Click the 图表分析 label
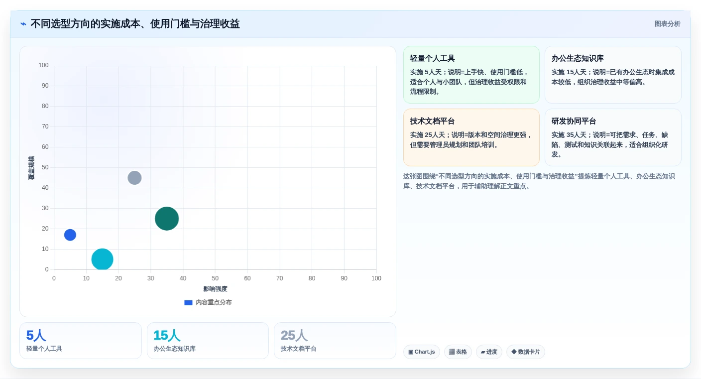 point(667,24)
